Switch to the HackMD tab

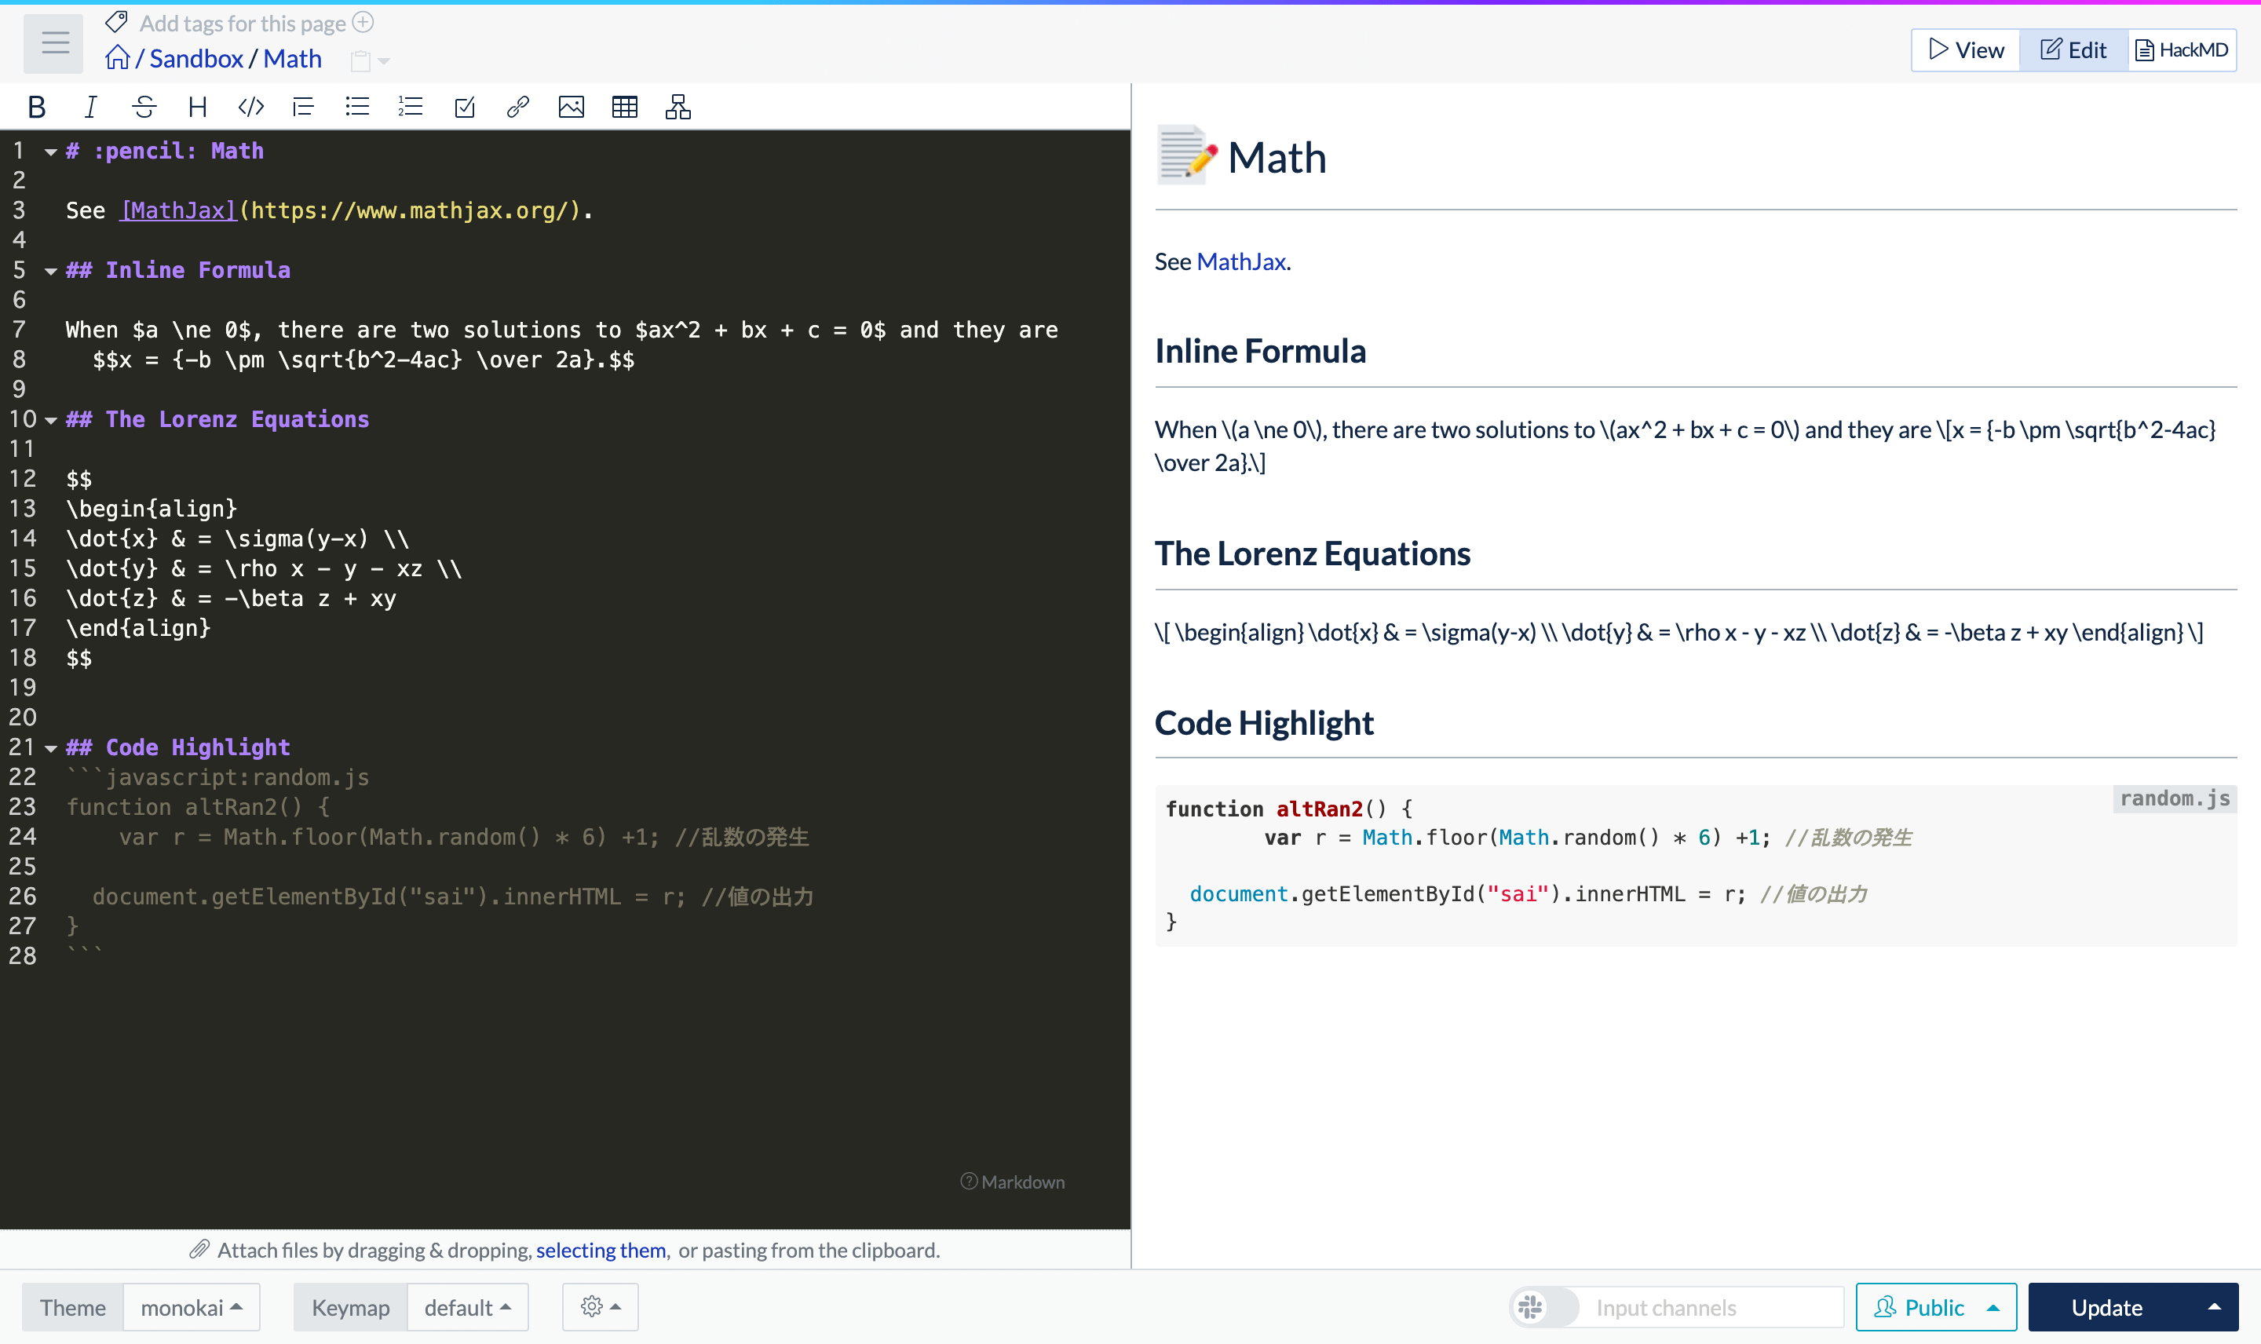click(x=2182, y=49)
